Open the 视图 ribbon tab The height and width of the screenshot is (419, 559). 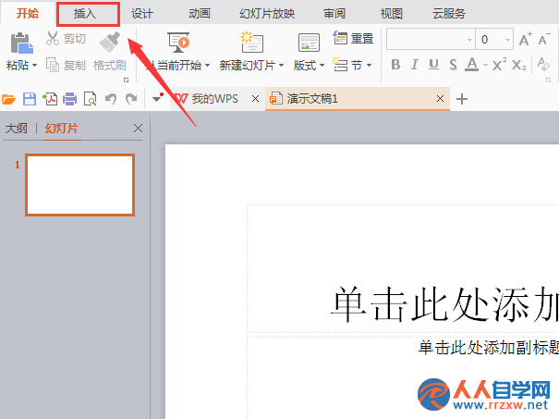pyautogui.click(x=392, y=14)
